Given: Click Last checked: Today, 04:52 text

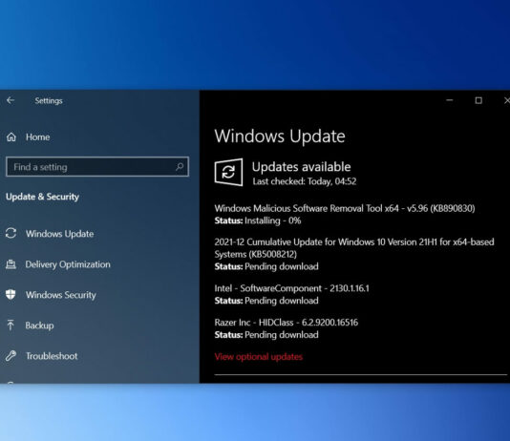Looking at the screenshot, I should pos(305,181).
